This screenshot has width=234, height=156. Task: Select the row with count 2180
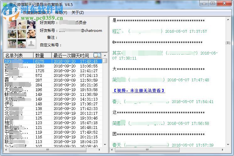coord(53,66)
